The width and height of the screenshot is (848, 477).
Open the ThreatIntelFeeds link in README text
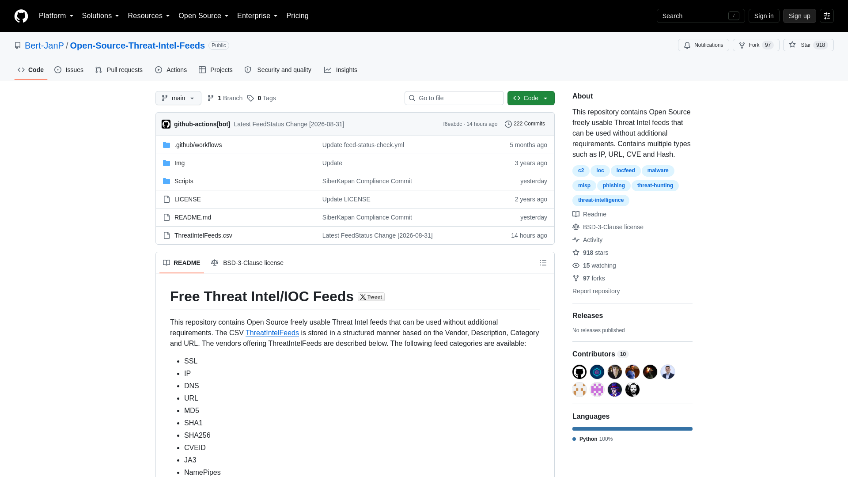(272, 333)
